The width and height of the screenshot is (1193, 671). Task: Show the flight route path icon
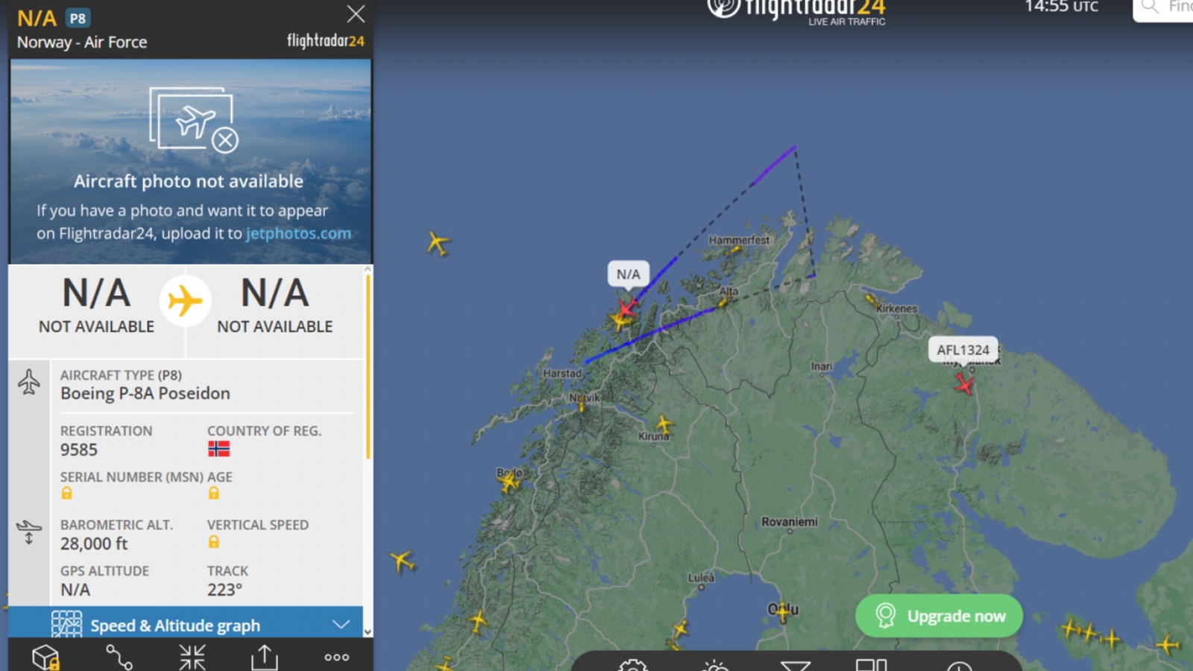pos(119,658)
